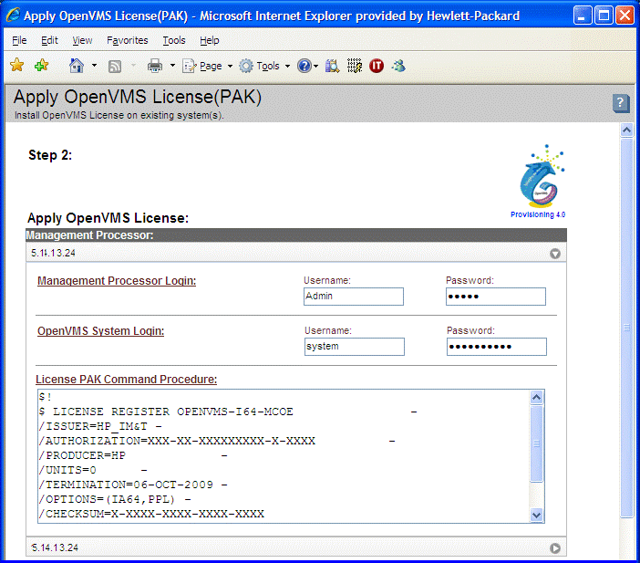Click the Apply OpenVMS License(PAK) page title
The width and height of the screenshot is (640, 563).
(x=138, y=98)
